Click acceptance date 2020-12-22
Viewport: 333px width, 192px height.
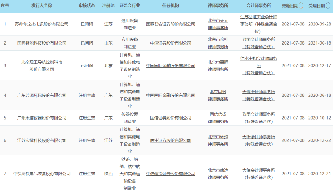point(319,140)
